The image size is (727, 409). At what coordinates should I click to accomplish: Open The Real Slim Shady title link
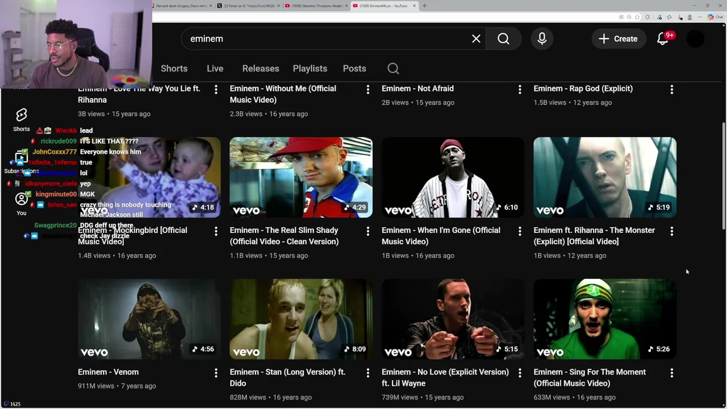[284, 236]
